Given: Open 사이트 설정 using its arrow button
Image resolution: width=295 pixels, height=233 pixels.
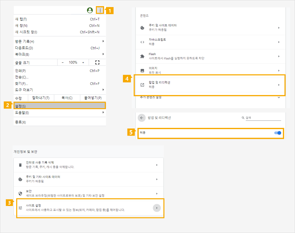Looking at the screenshot, I should click(157, 208).
